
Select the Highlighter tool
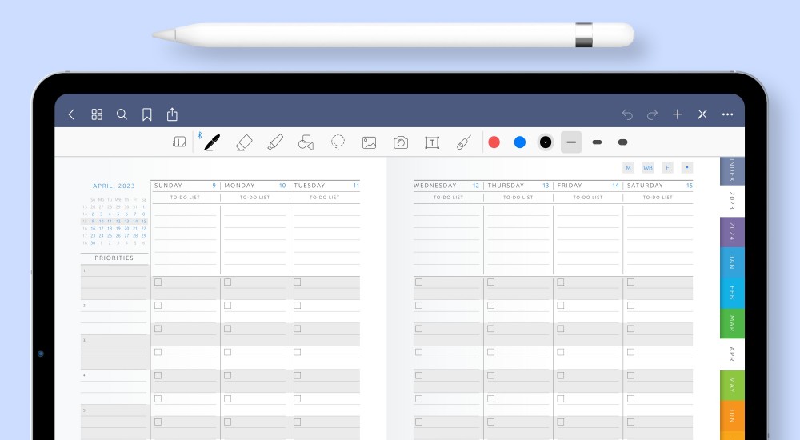coord(275,142)
